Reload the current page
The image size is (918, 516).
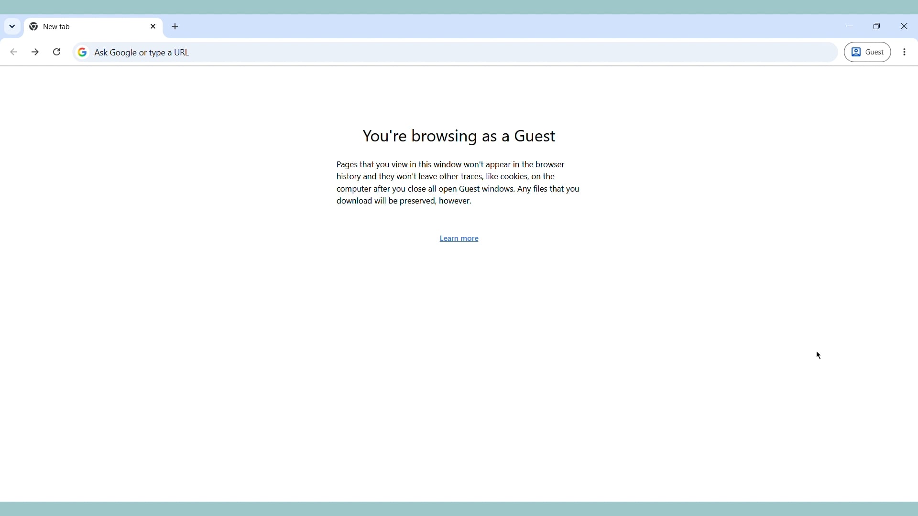(x=57, y=52)
